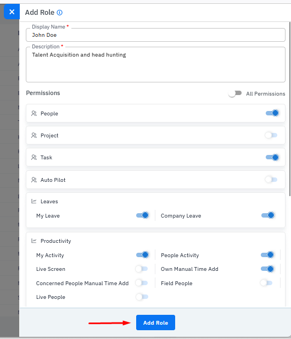Screen dimensions: 291x339
Task: Click the Productivity section chart icon
Action: 33,241
